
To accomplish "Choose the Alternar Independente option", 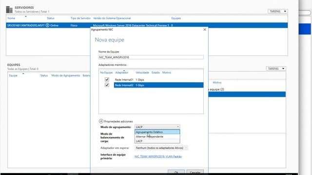I will coord(157,137).
